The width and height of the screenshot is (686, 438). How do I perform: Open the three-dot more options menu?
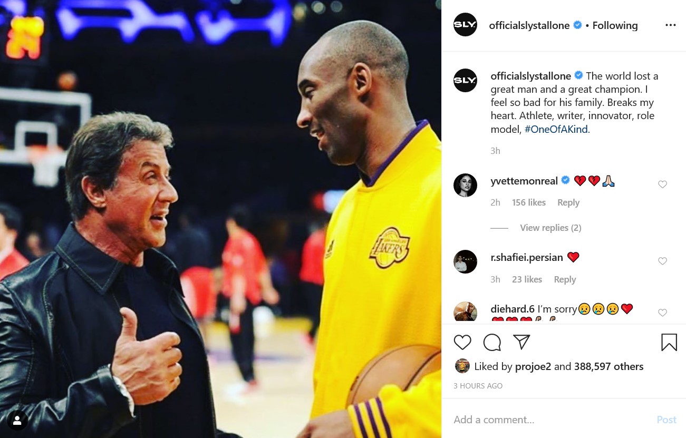(x=670, y=25)
